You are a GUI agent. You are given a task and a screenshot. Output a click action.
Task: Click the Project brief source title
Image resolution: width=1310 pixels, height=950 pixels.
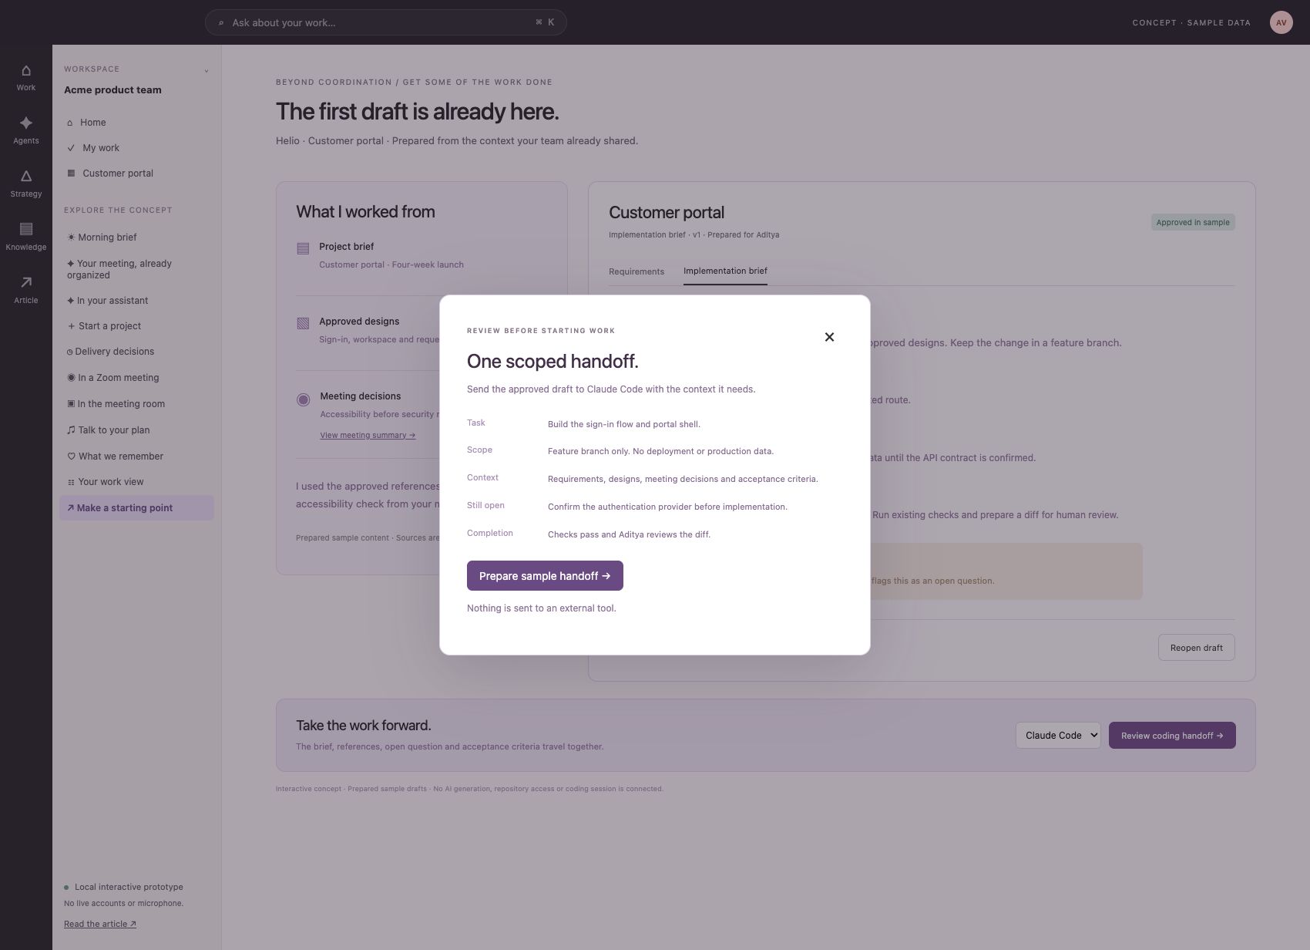(346, 247)
